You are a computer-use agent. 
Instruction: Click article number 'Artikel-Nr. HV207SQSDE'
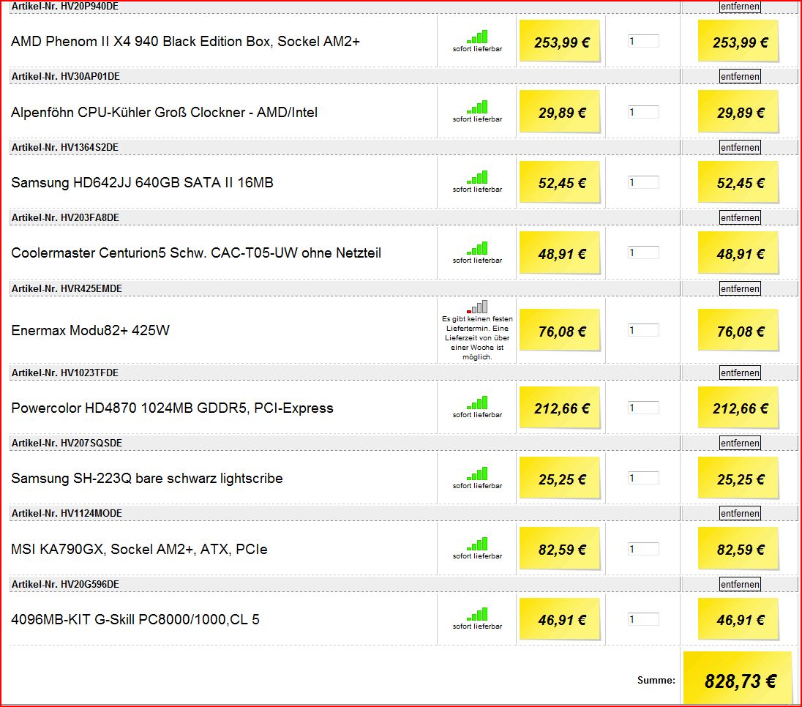(x=67, y=443)
